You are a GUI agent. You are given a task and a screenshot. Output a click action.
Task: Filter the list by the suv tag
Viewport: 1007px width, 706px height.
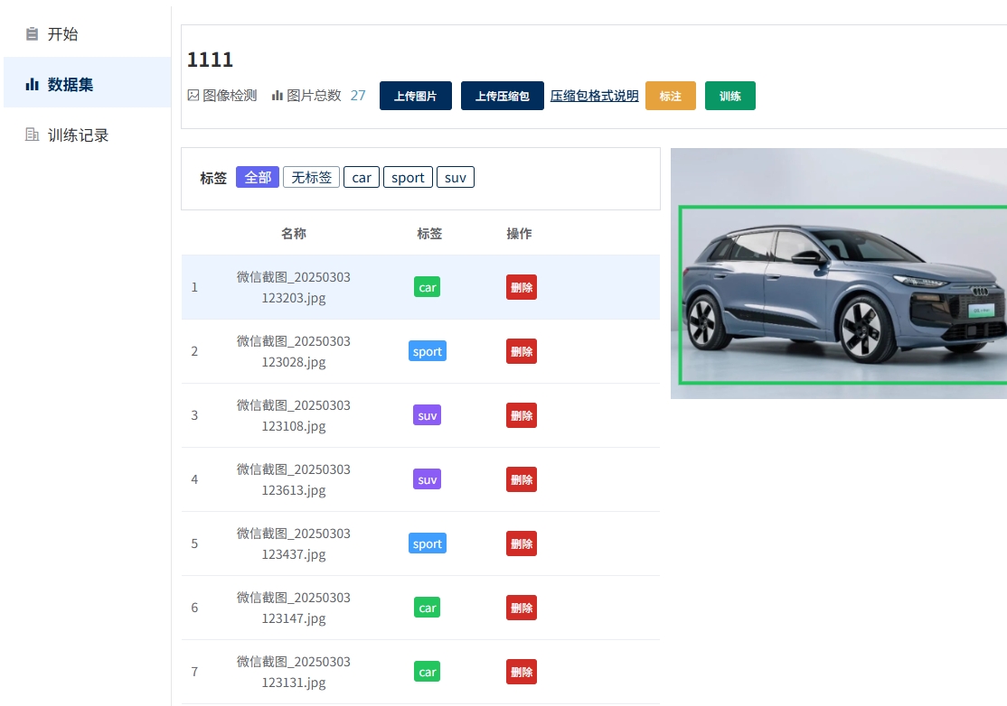(456, 178)
